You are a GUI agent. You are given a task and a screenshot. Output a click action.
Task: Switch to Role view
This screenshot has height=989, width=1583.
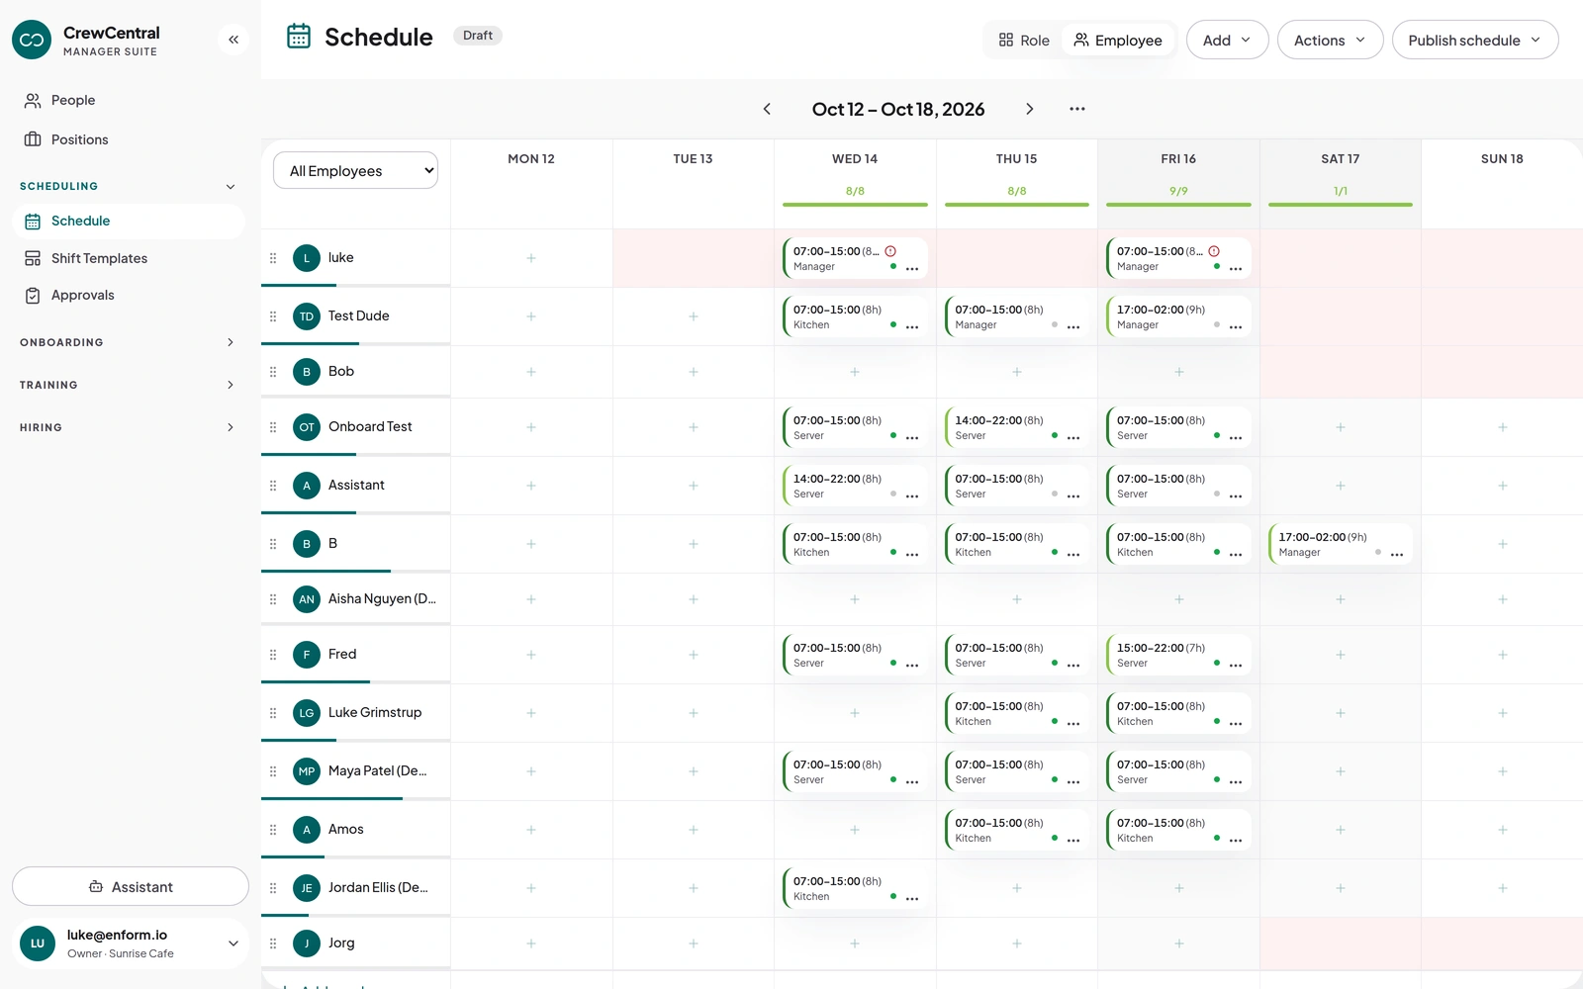[x=1024, y=41]
